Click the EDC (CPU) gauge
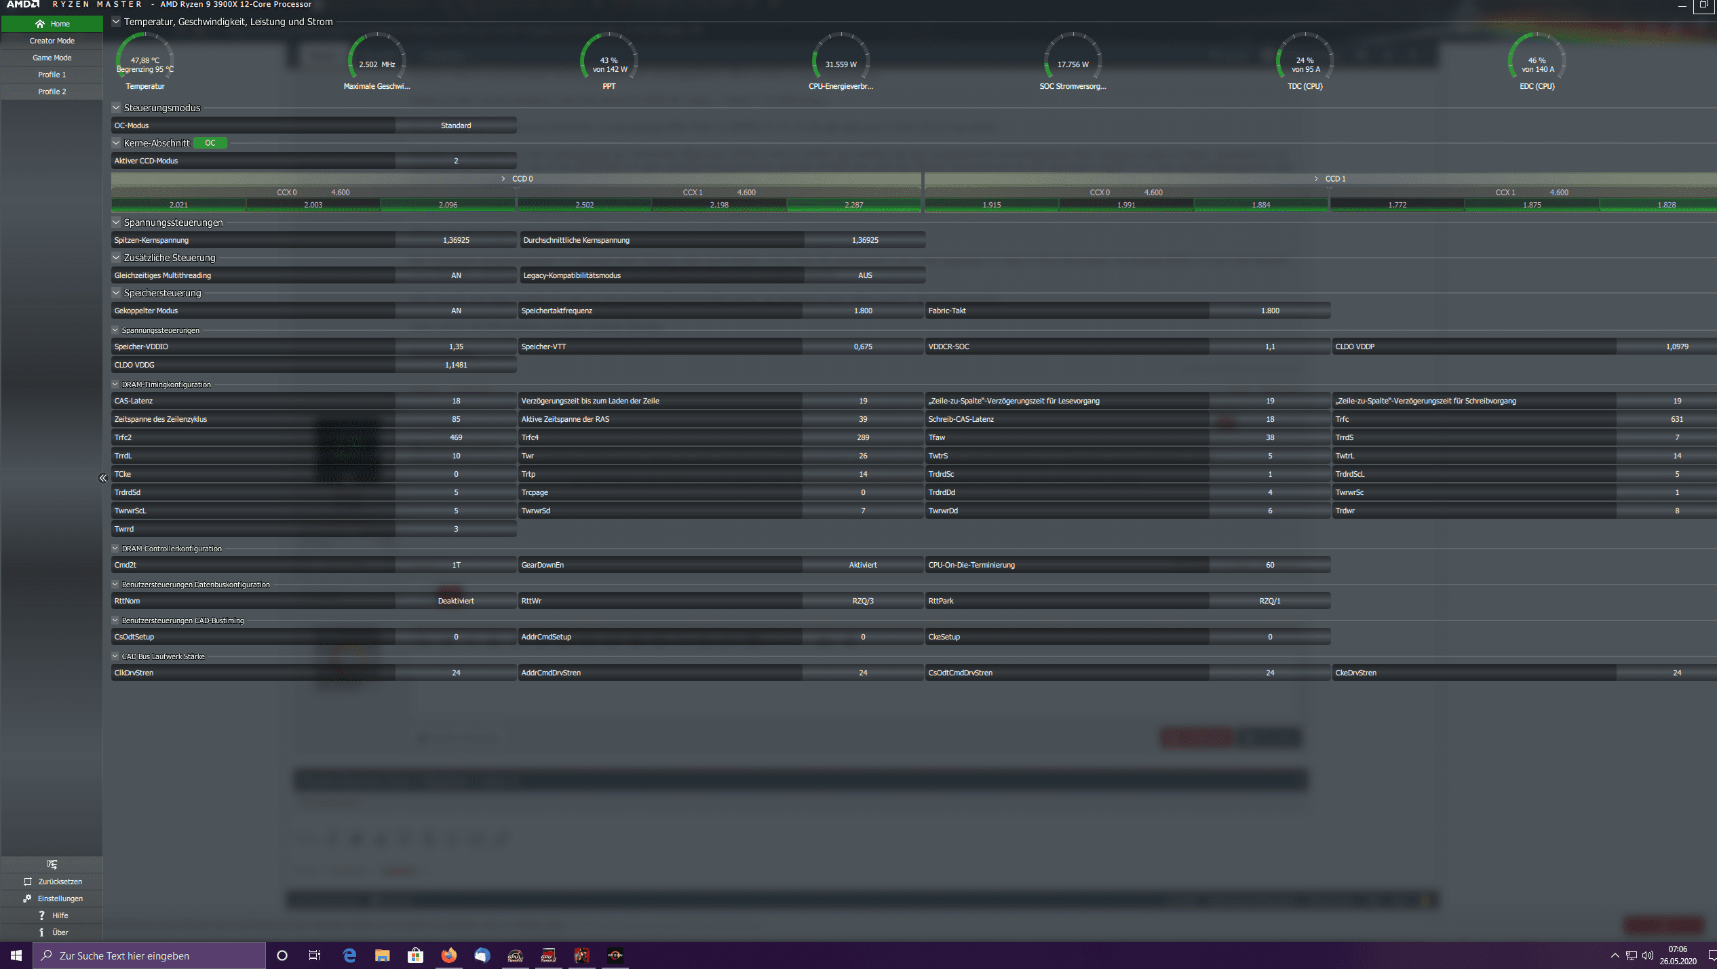 click(x=1537, y=61)
